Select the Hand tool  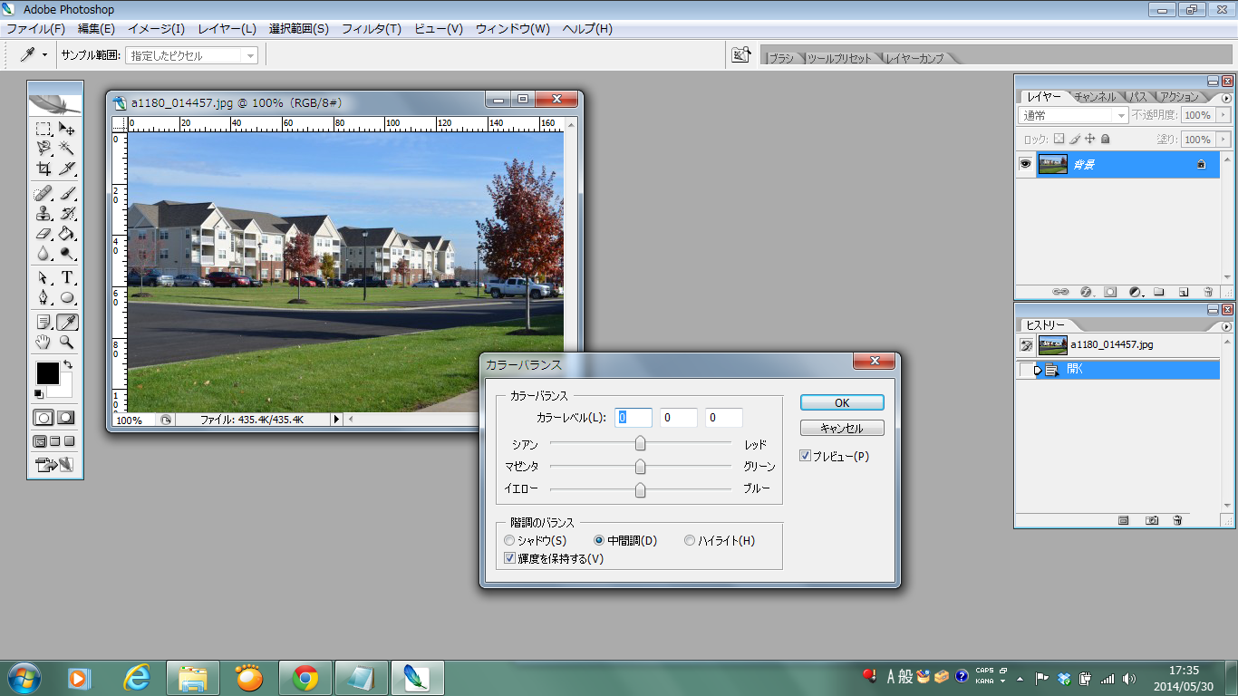(44, 342)
